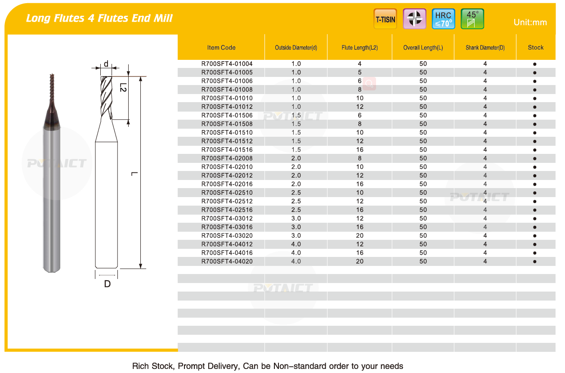Click the 4-flute cross-section icon
565x373 pixels.
point(414,19)
